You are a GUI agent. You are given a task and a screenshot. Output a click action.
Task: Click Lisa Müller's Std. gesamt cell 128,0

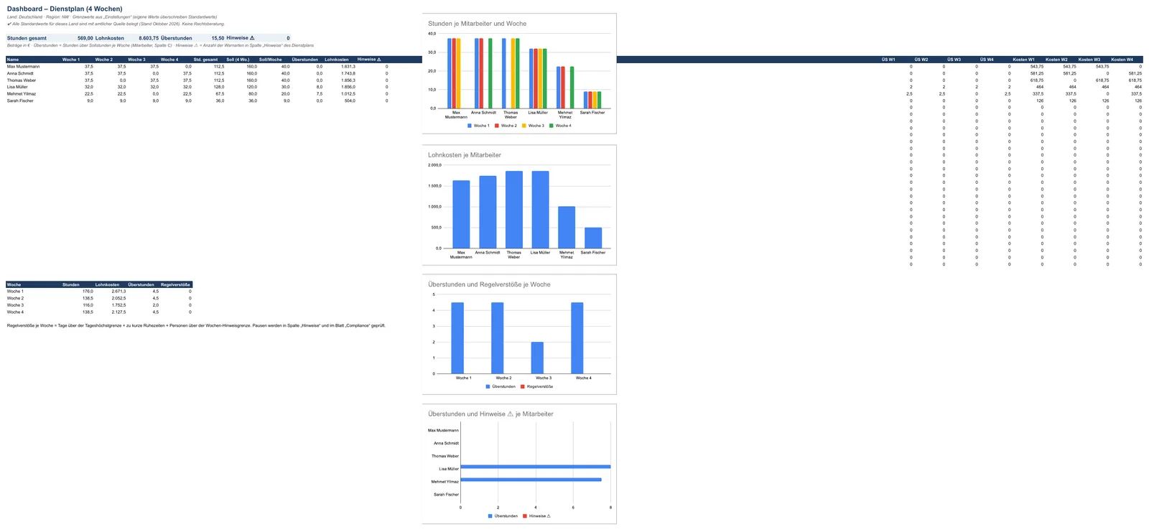coord(218,87)
